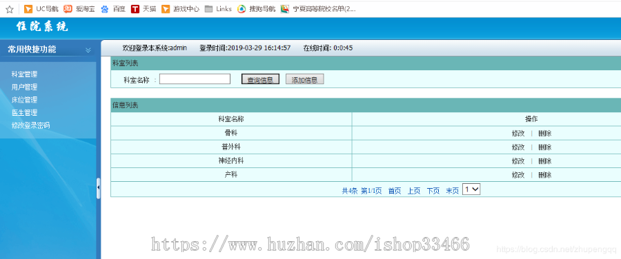Viewport: 621px width, 259px height.
Task: Go to 下页 in pagination
Action: (433, 191)
